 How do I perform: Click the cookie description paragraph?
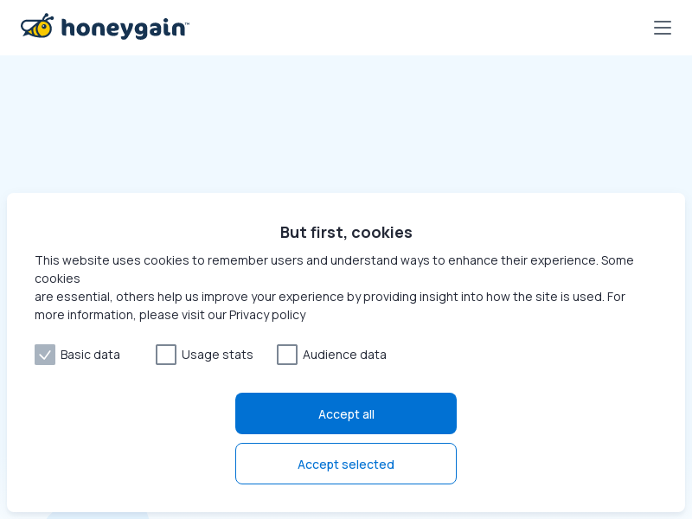(334, 287)
